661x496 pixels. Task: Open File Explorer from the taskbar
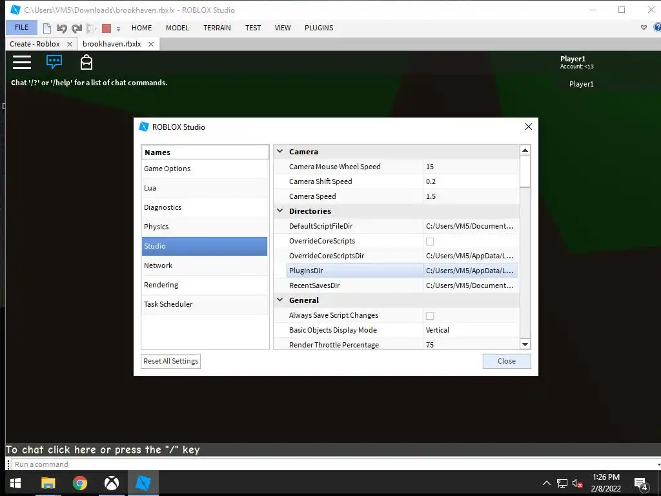(x=48, y=483)
